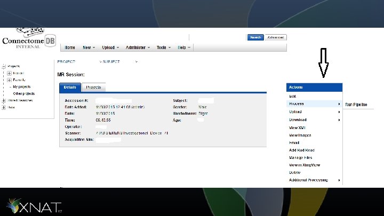Choose View Images in Actions
384x216 pixels.
pos(300,135)
